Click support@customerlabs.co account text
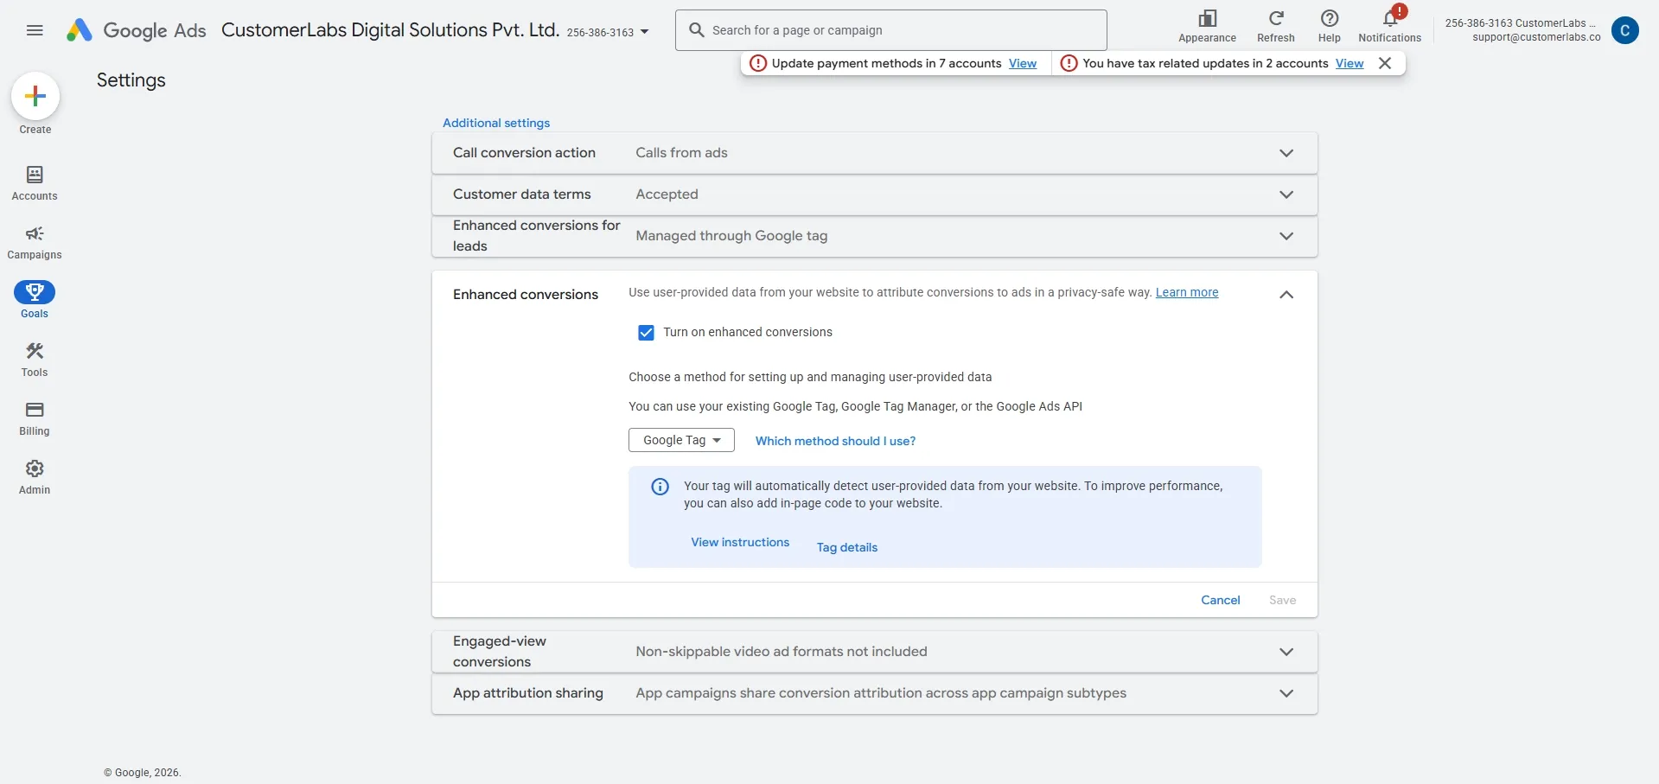The height and width of the screenshot is (784, 1659). 1537,37
